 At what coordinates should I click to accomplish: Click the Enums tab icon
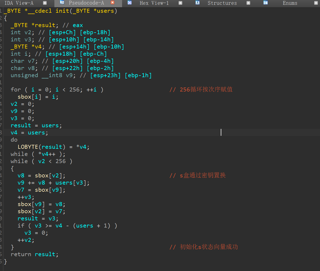point(266,3)
